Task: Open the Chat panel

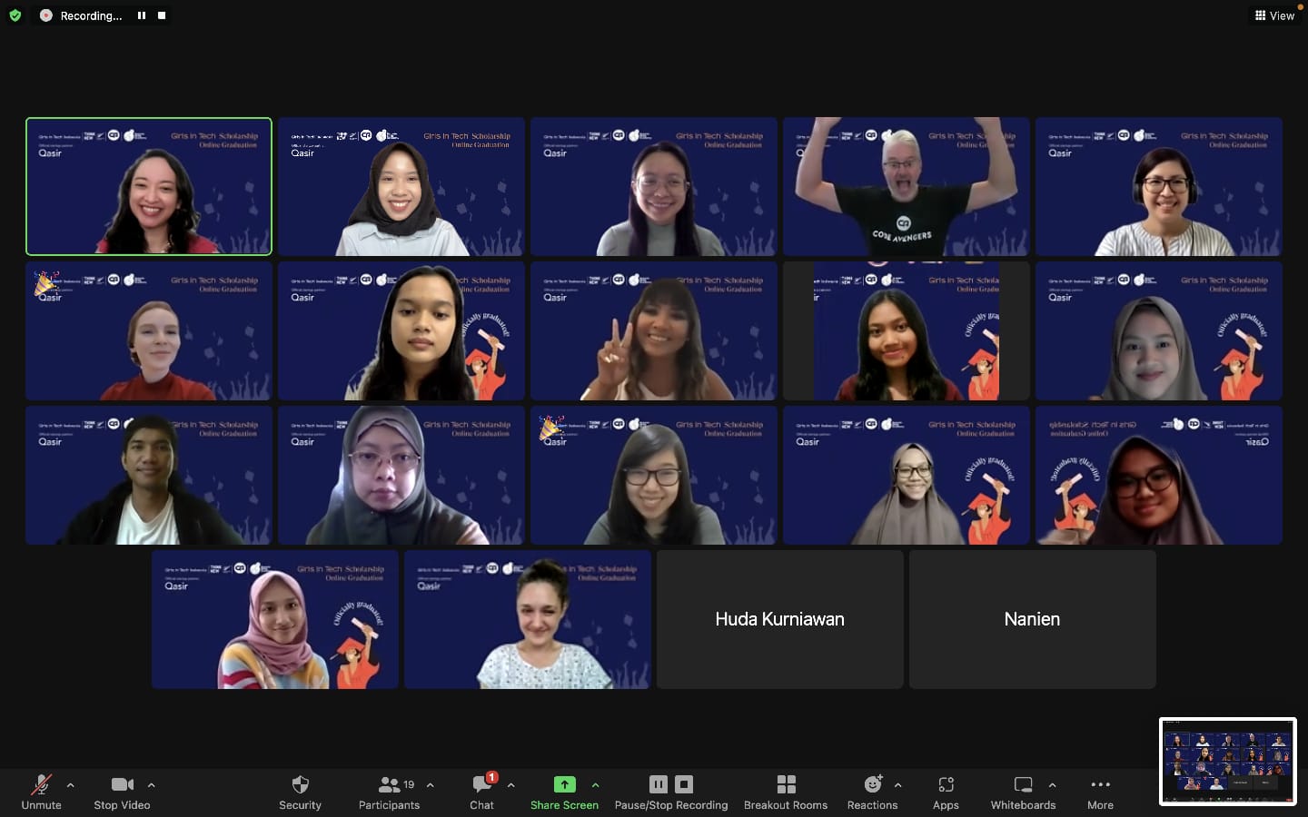Action: 481,784
